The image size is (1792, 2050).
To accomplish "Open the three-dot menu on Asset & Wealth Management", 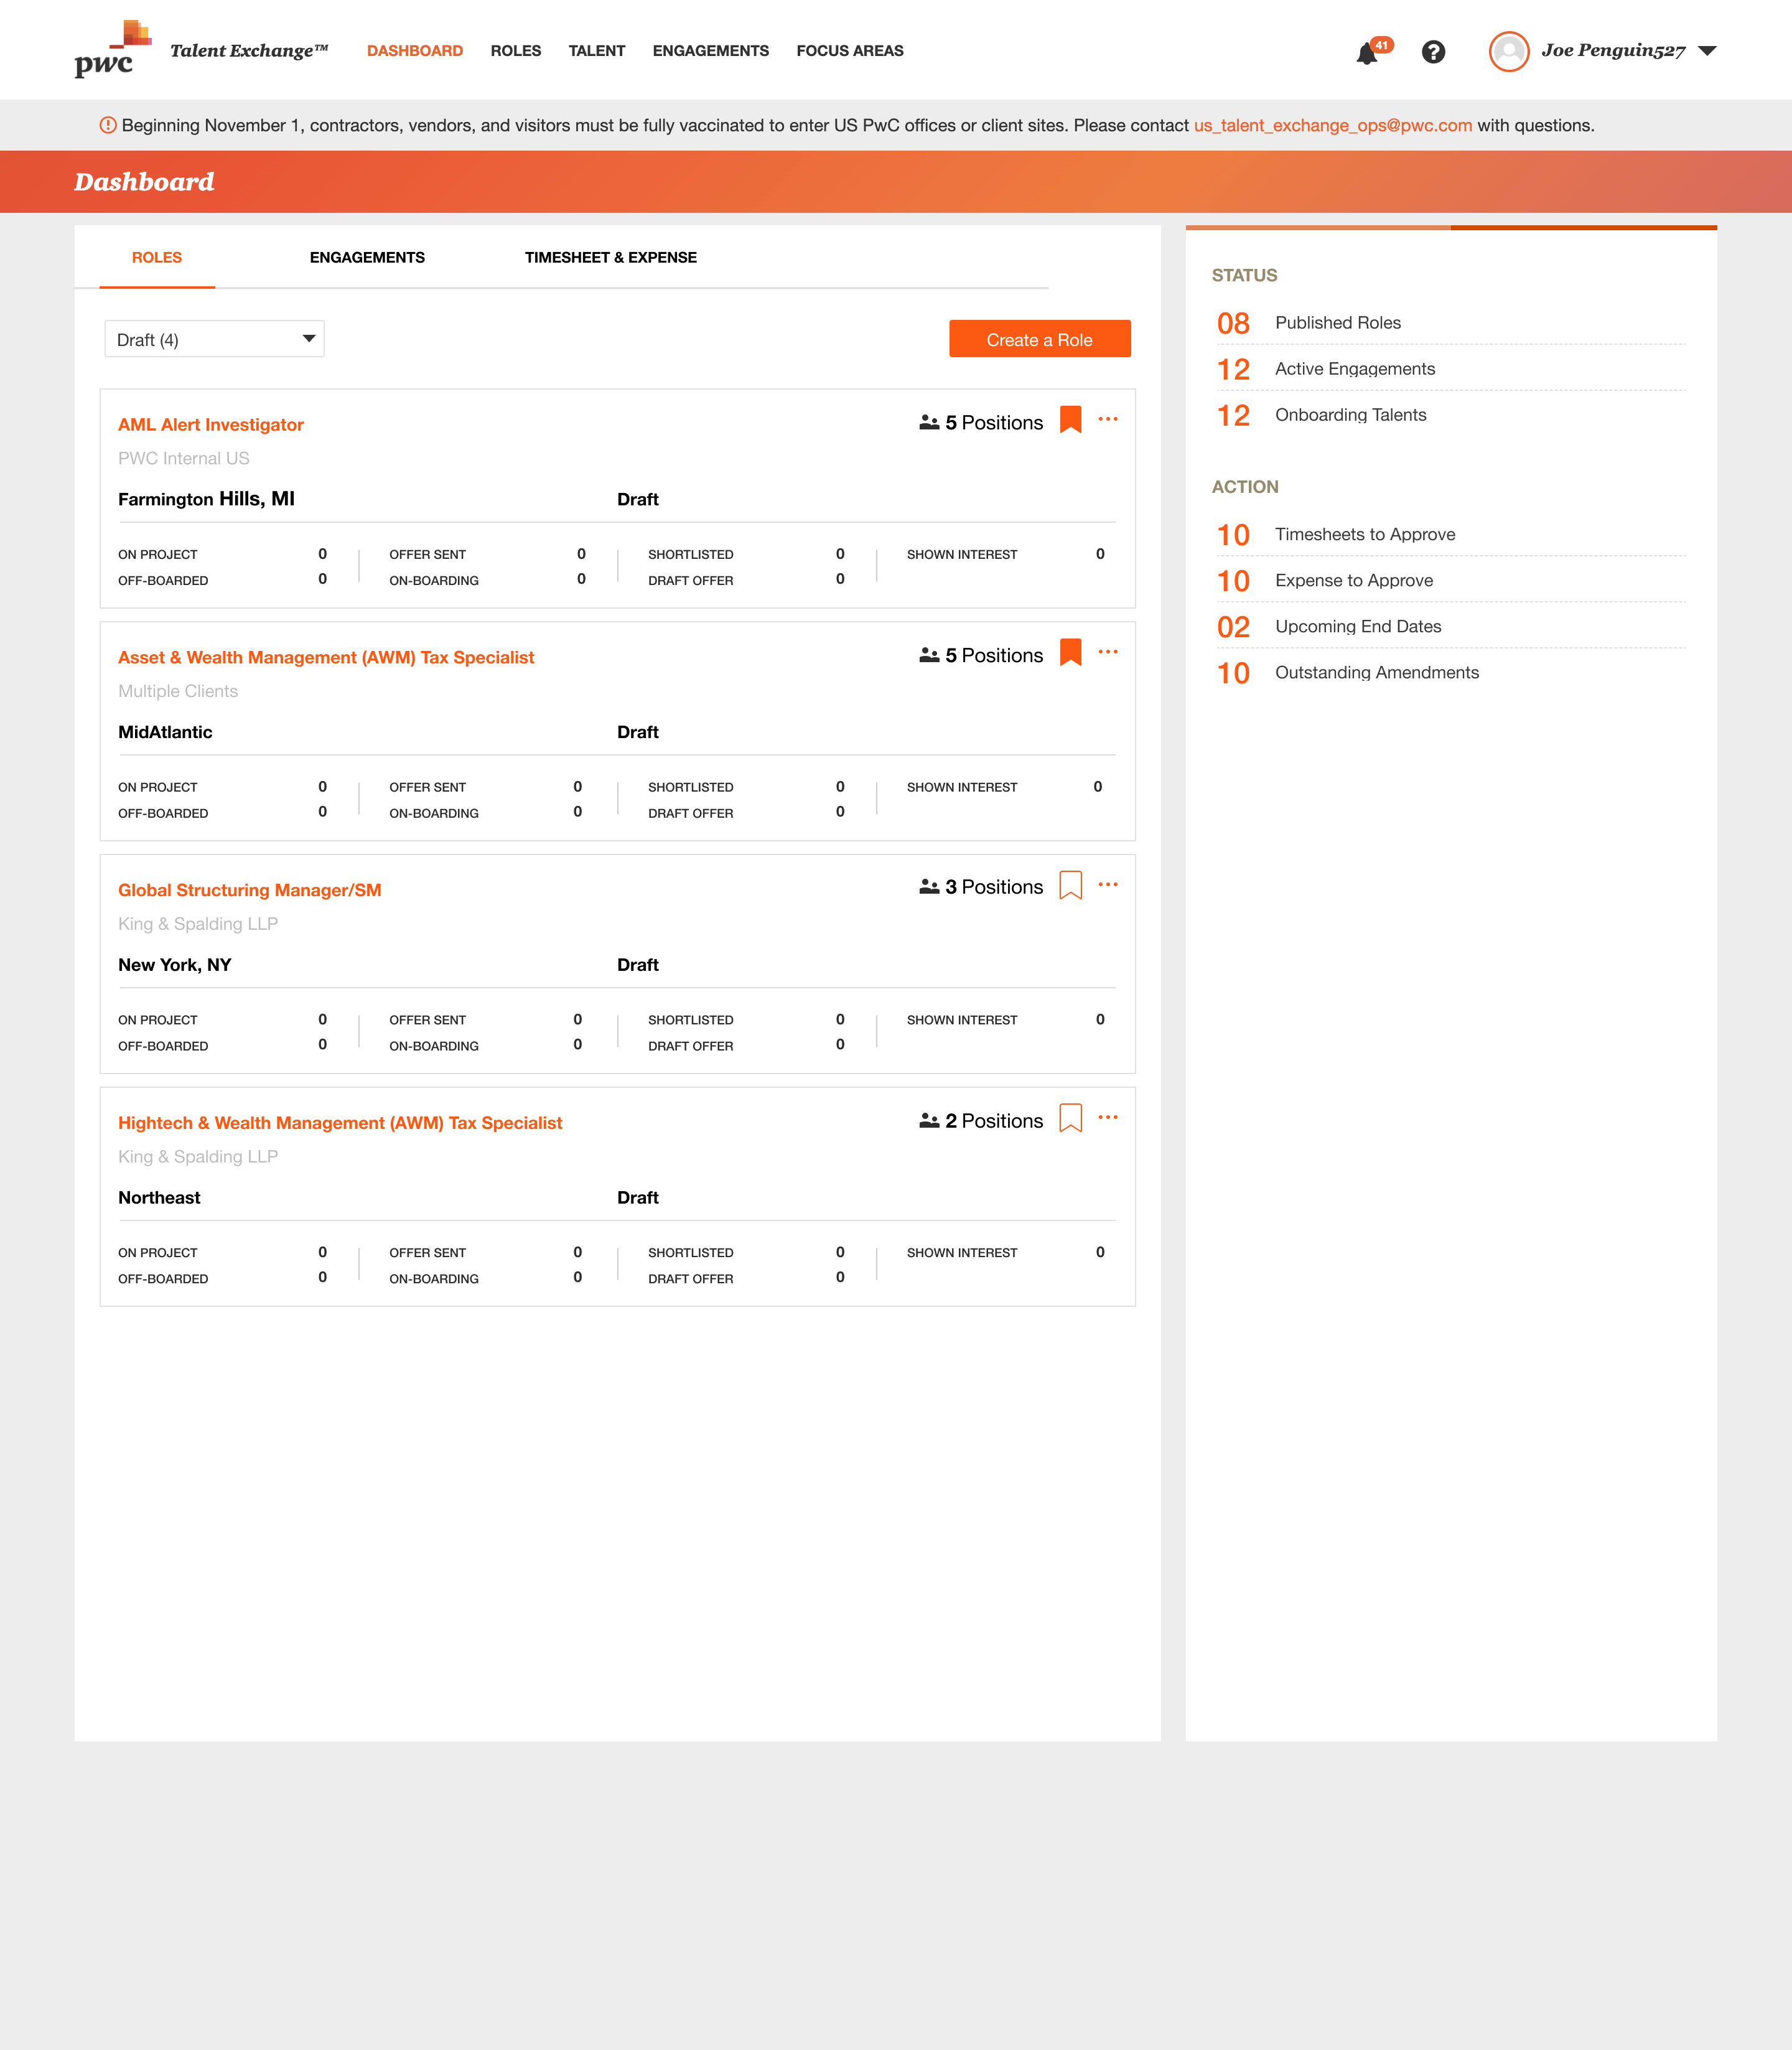I will [1108, 653].
